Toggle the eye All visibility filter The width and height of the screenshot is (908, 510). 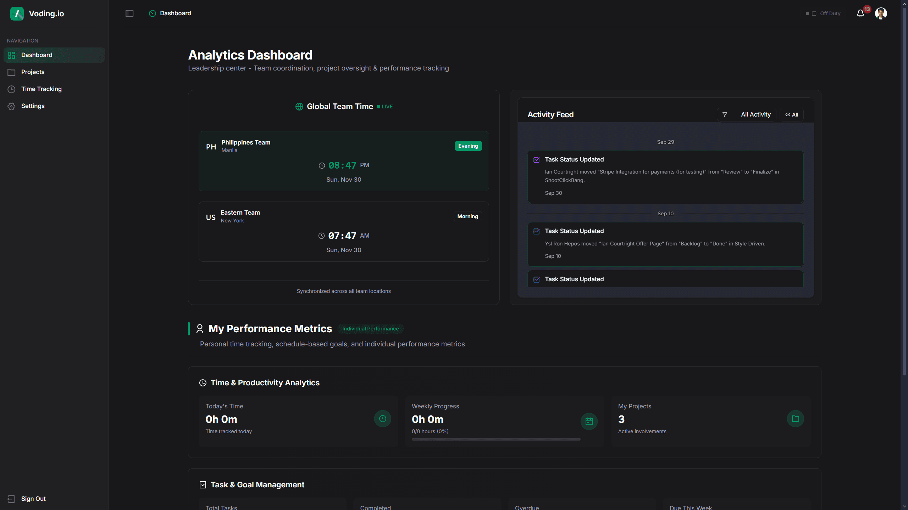coord(792,114)
